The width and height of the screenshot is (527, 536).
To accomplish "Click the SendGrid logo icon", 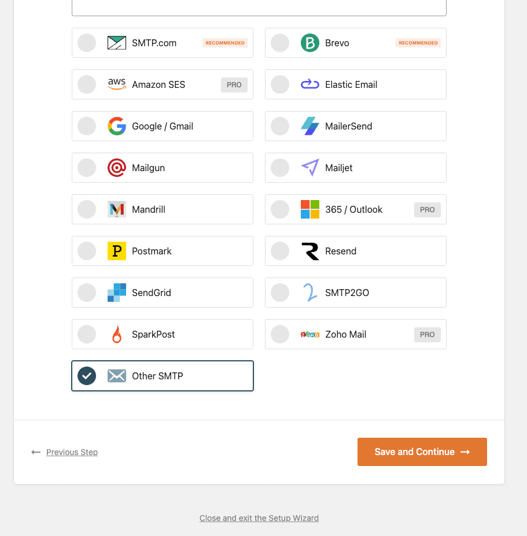I will tap(117, 293).
